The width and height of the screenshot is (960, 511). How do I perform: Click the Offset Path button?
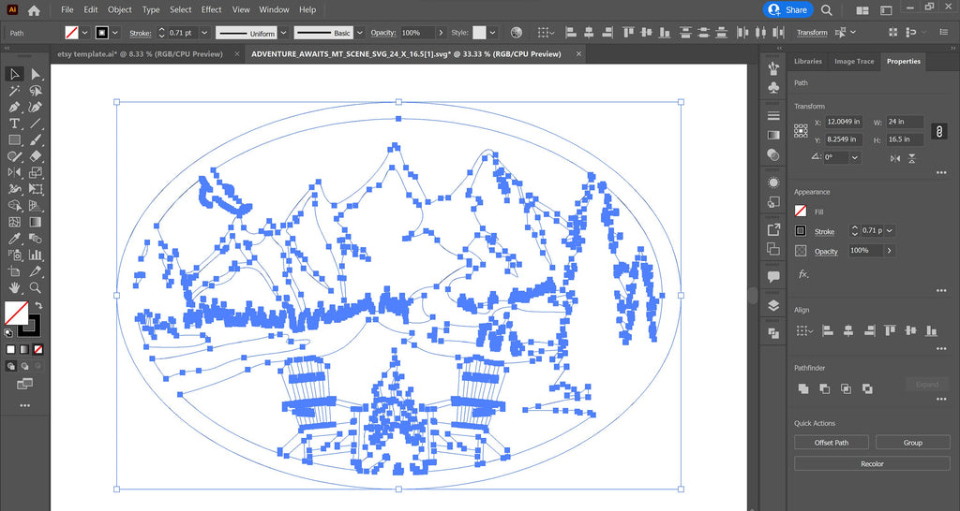tap(832, 443)
